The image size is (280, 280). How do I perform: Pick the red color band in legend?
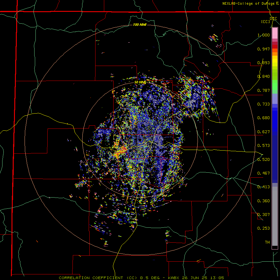pyautogui.click(x=275, y=47)
